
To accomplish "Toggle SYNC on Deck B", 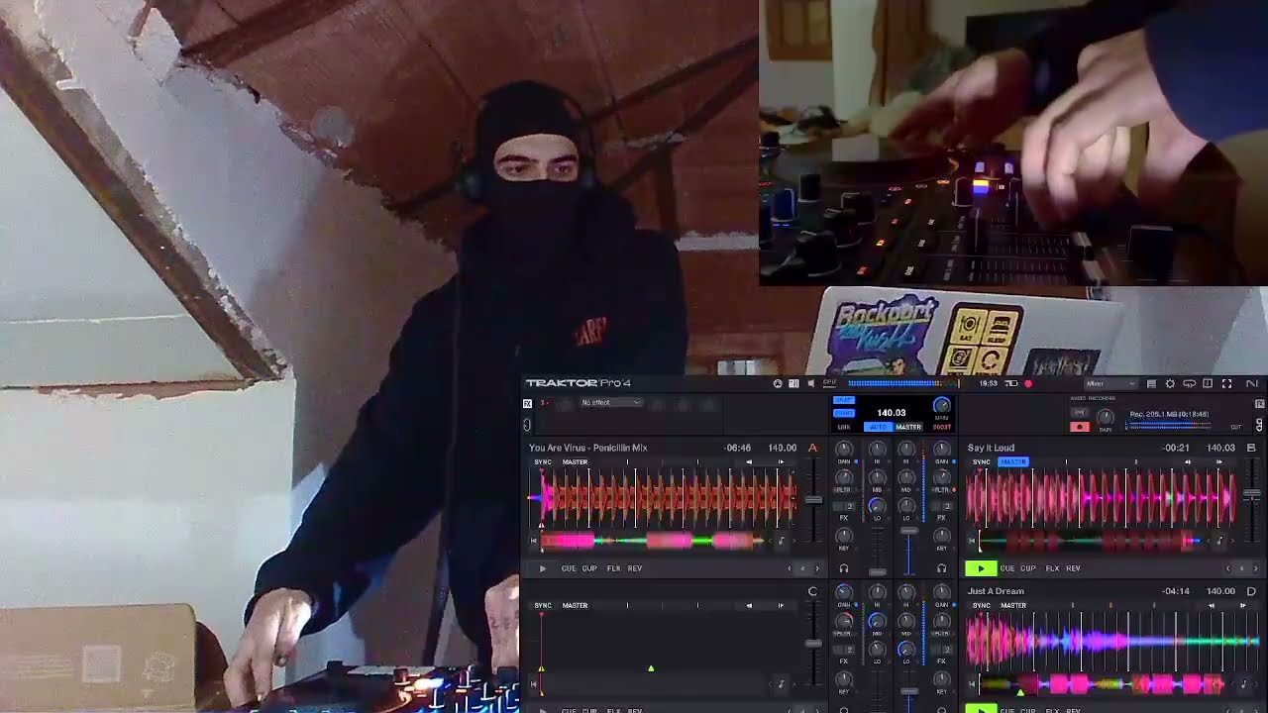I will click(982, 461).
